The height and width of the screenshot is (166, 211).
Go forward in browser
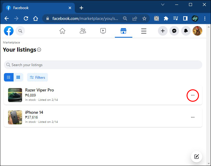click(x=16, y=18)
